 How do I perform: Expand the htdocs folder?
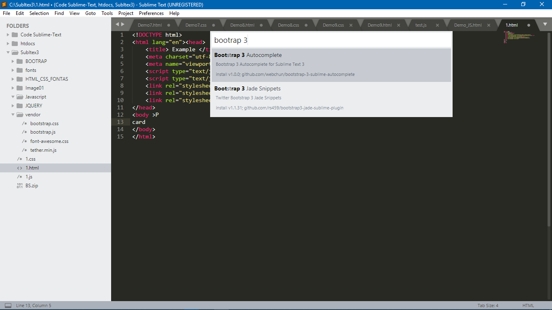point(8,44)
